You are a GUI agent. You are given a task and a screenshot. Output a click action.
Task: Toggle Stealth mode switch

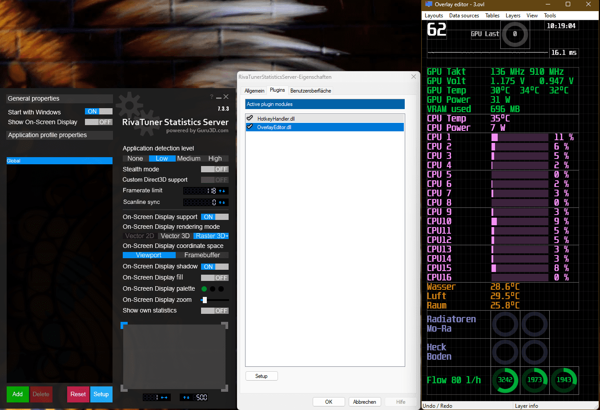(215, 169)
